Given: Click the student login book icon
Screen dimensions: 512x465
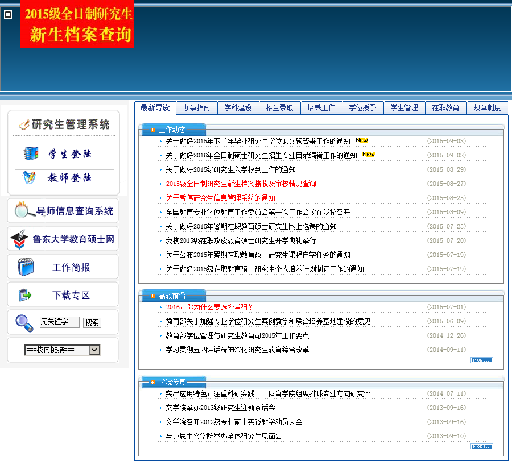Looking at the screenshot, I should [x=31, y=153].
